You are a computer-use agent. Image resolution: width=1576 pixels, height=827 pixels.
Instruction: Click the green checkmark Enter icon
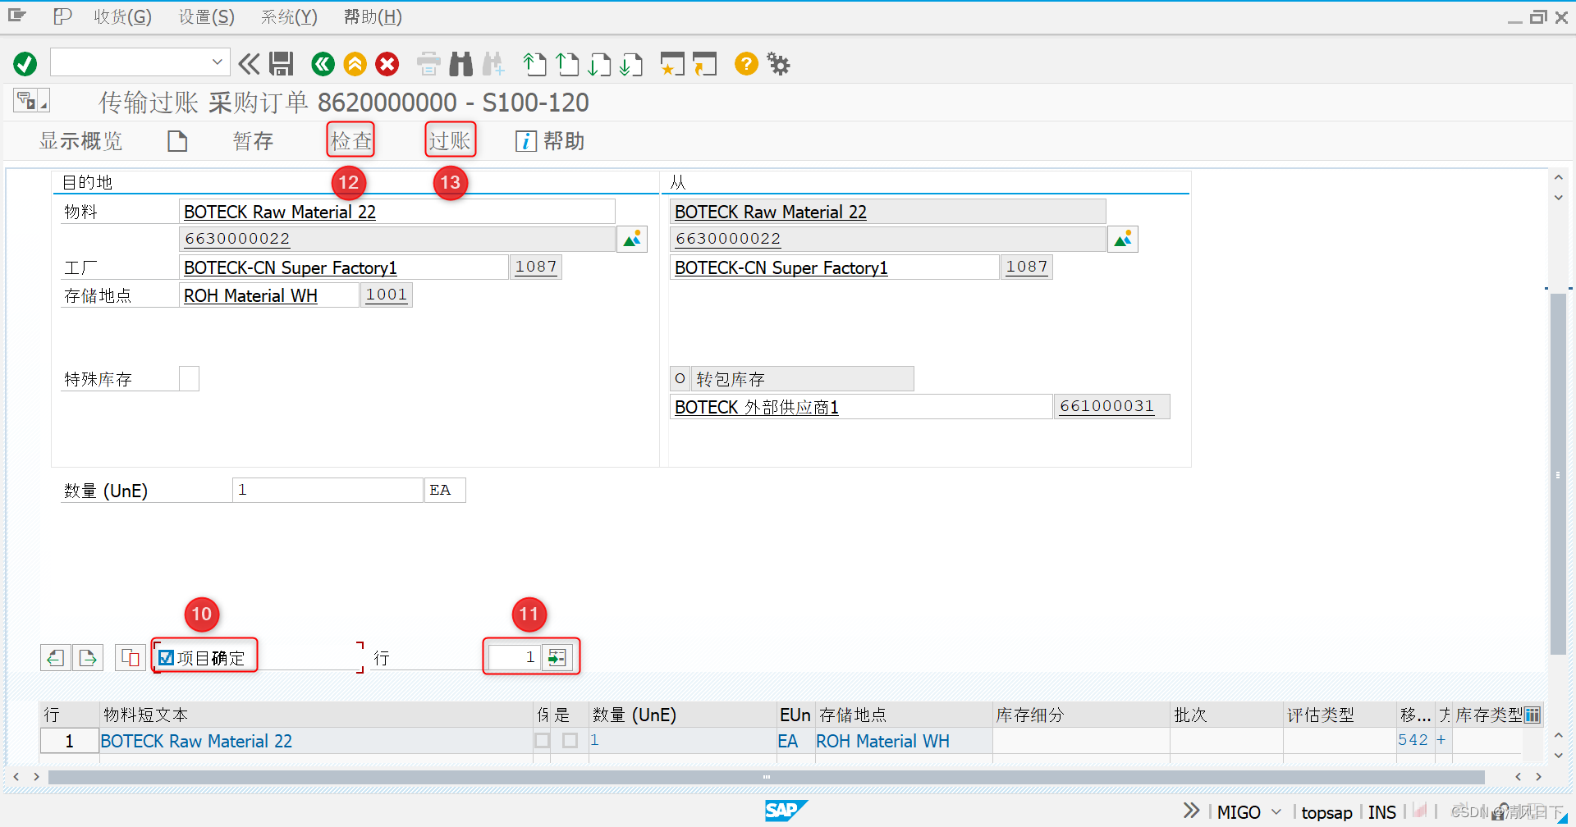[25, 63]
